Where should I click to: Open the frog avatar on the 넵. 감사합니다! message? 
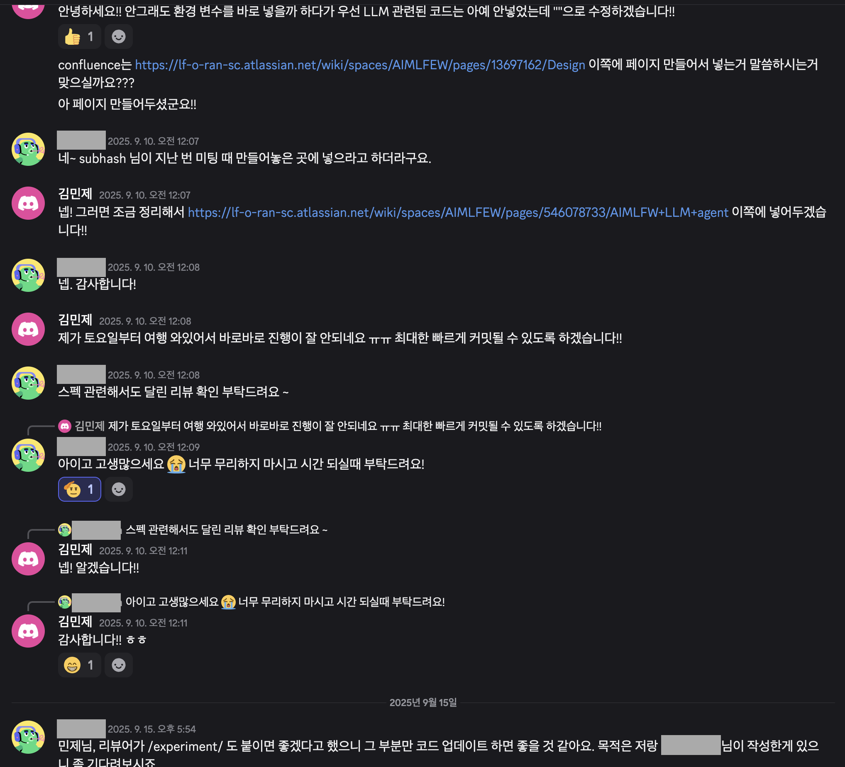point(28,275)
